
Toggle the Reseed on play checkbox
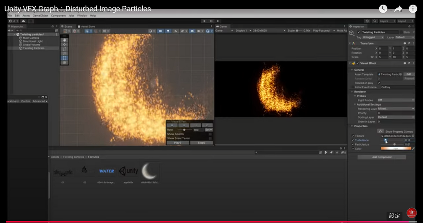tap(379, 83)
